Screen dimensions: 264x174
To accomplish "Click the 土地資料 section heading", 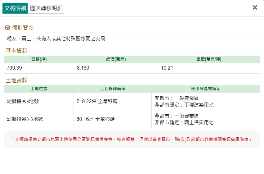I will (16, 80).
